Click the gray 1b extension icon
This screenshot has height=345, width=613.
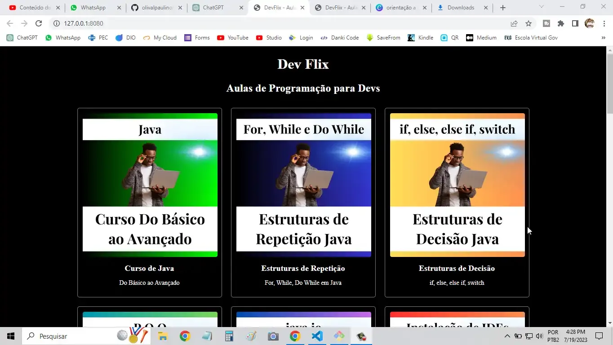(x=546, y=23)
